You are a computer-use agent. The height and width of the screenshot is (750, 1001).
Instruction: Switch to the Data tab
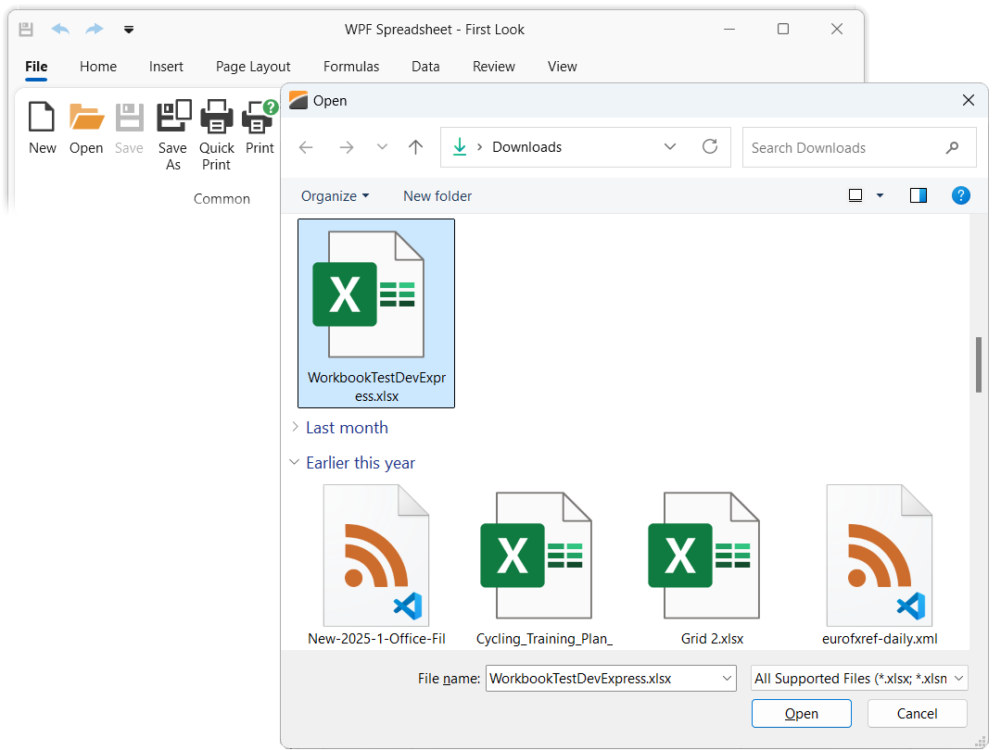tap(425, 67)
